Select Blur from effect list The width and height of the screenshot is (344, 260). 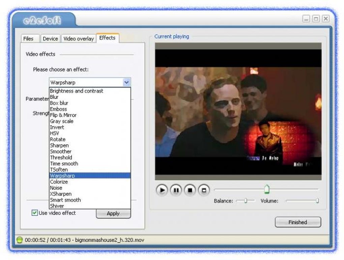tap(90, 97)
